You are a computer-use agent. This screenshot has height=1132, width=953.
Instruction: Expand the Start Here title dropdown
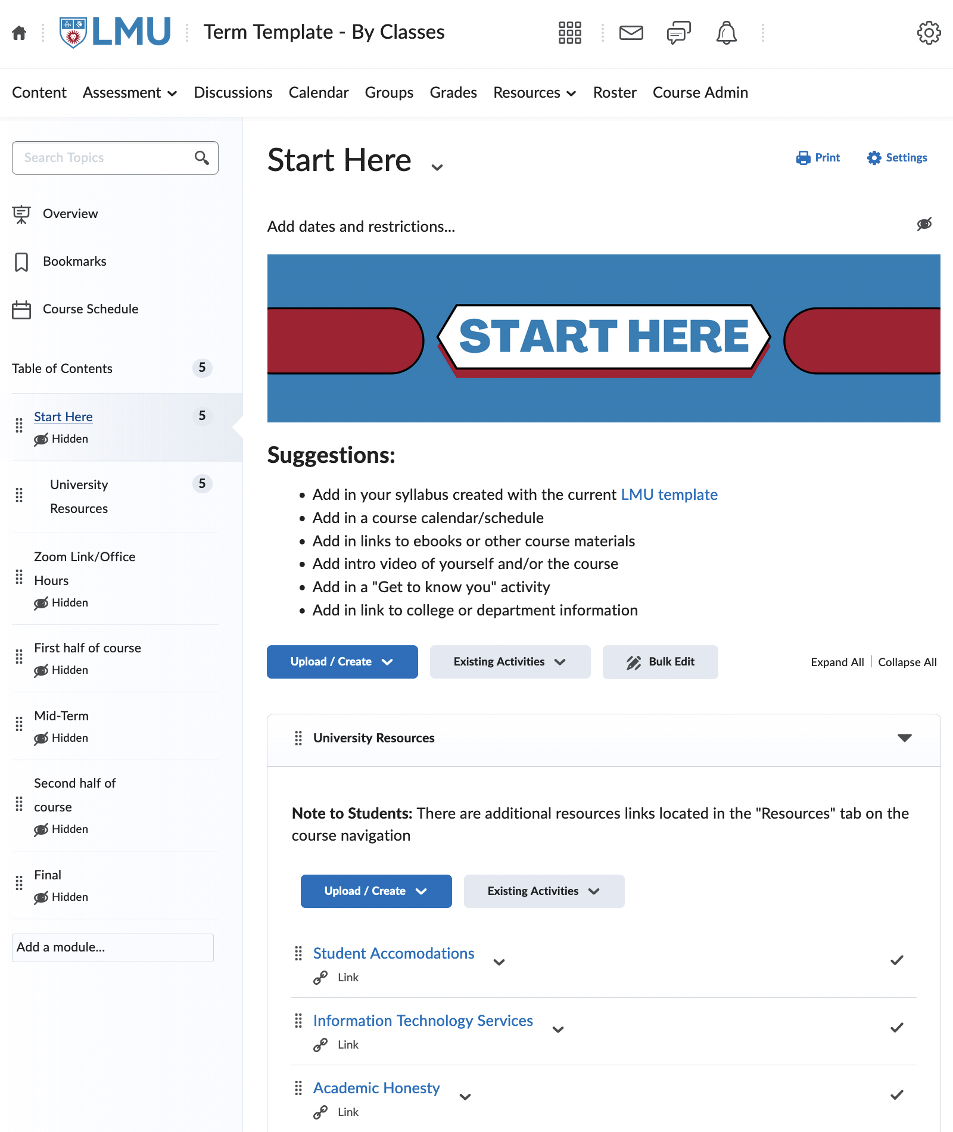(x=437, y=167)
